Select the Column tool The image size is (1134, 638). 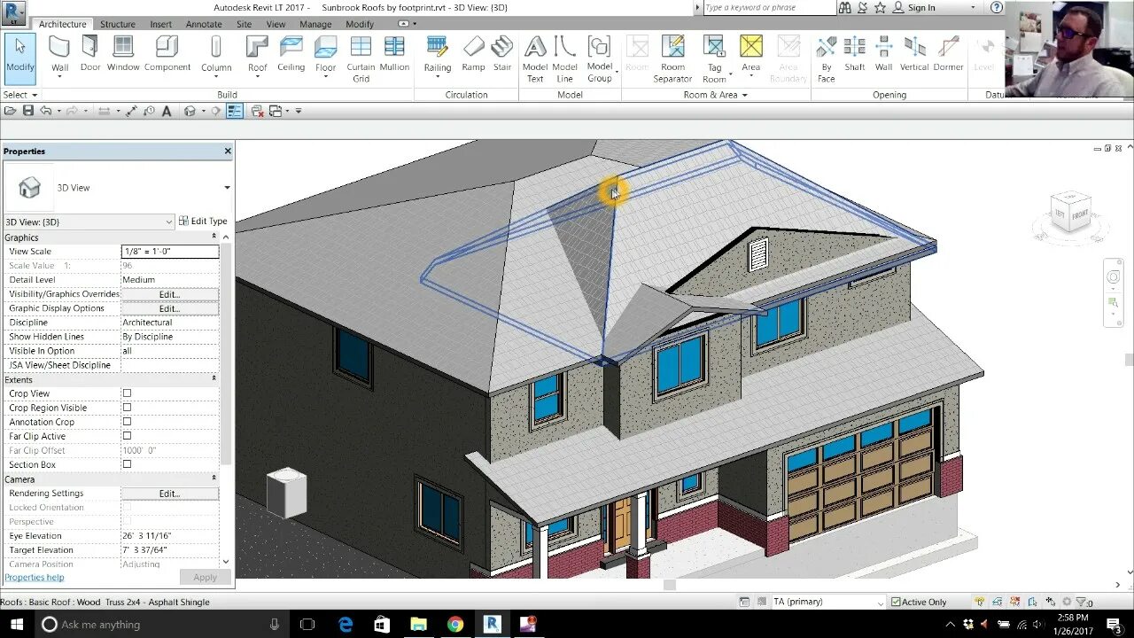(x=216, y=55)
